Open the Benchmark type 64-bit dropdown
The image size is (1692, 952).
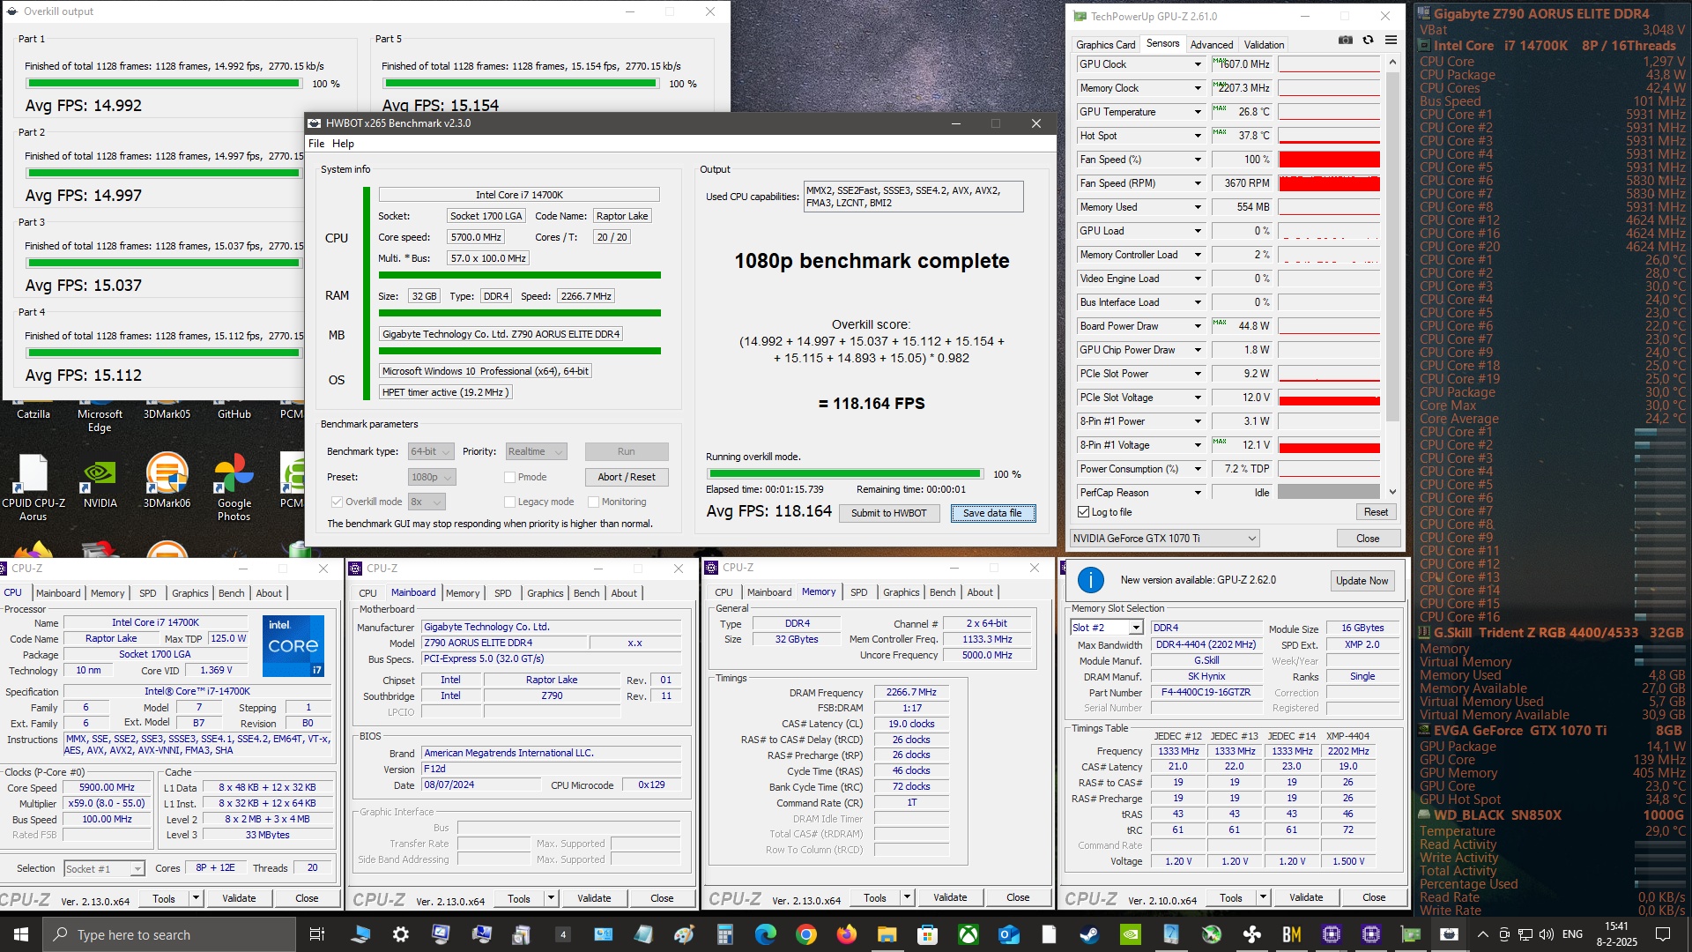coord(431,451)
